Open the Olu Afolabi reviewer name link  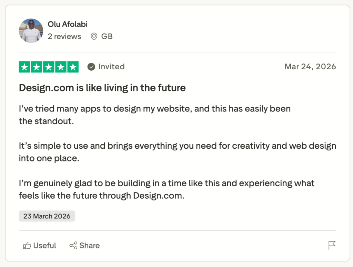[x=68, y=24]
